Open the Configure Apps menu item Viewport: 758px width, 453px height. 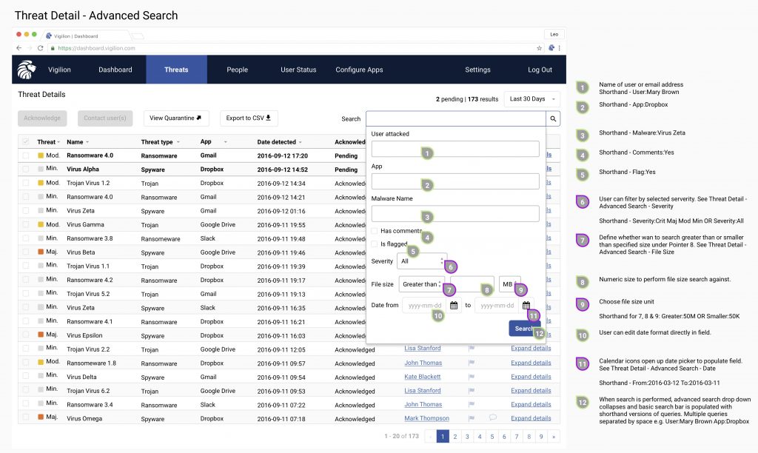tap(359, 70)
